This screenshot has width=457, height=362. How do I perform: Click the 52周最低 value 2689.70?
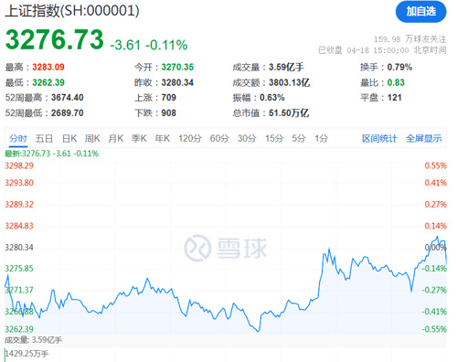point(68,113)
